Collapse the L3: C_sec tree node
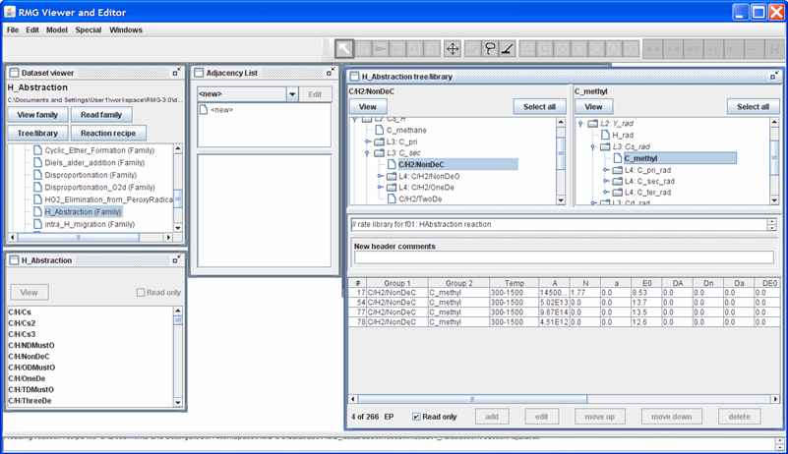 (367, 153)
